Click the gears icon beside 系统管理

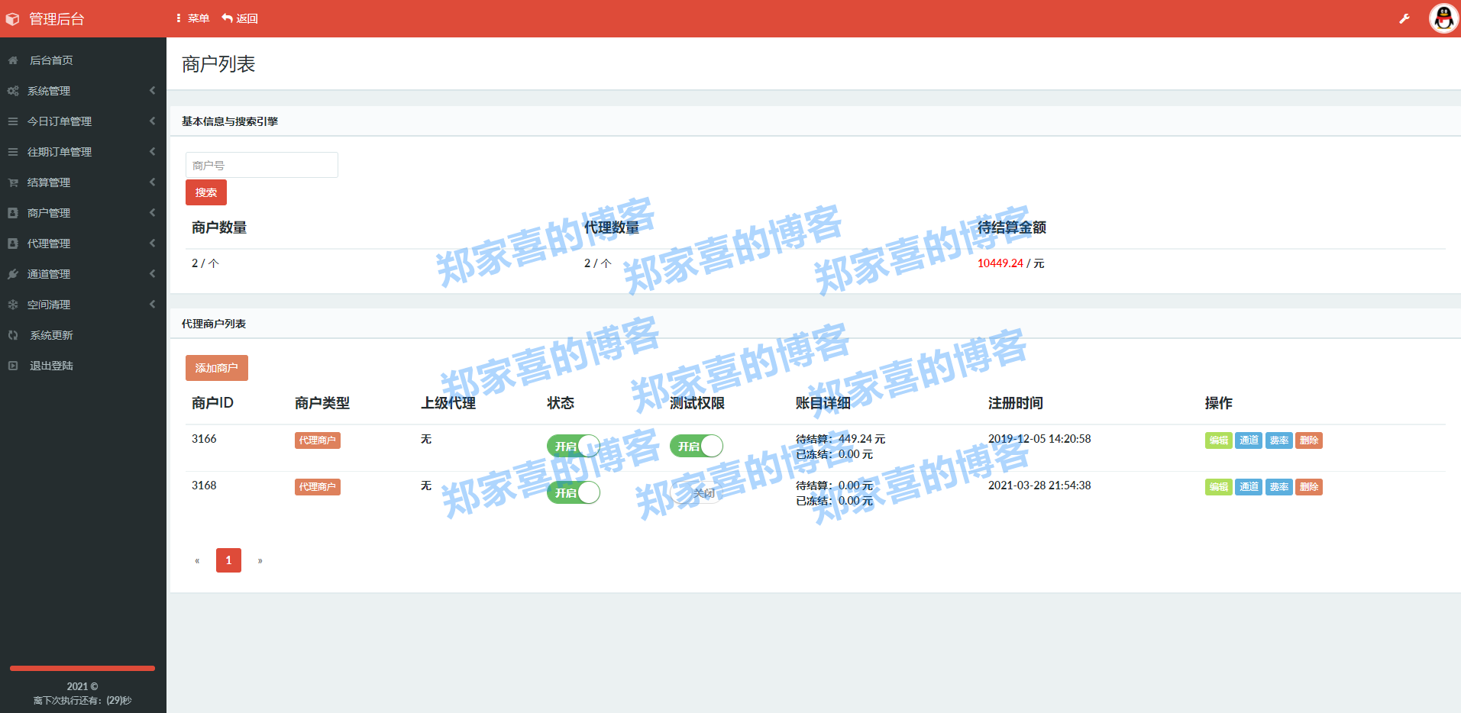13,91
